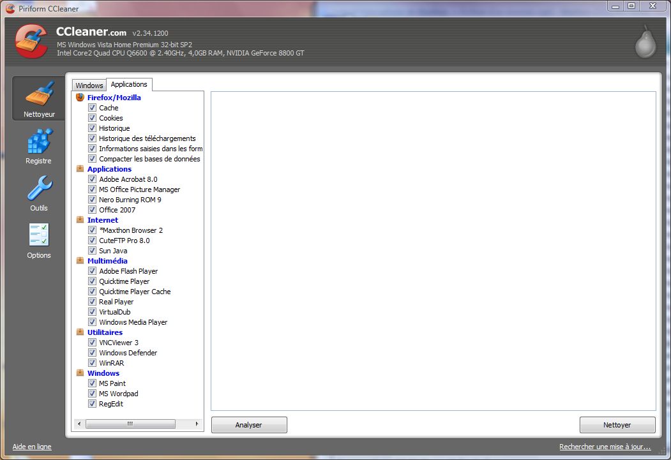This screenshot has width=671, height=460.
Task: Click the title bar CCleaner app icon
Action: tap(10, 8)
